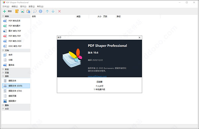Click the move down arrow icon
The width and height of the screenshot is (199, 129).
coord(53,11)
